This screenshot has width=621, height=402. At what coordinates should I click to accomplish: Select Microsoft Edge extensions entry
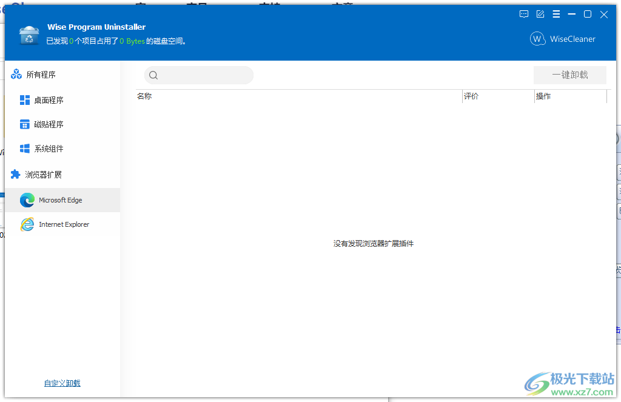(61, 199)
